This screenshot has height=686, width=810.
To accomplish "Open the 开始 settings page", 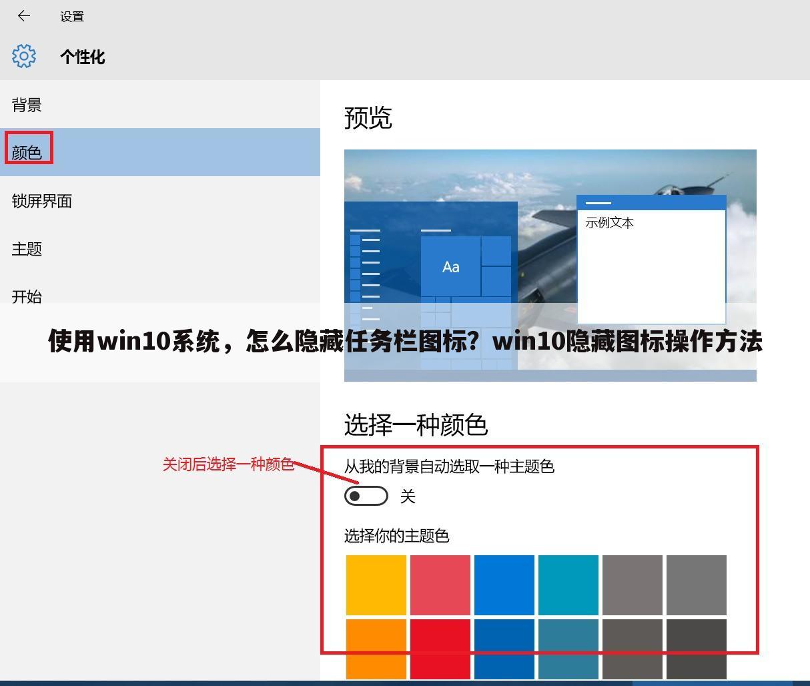I will pos(160,296).
